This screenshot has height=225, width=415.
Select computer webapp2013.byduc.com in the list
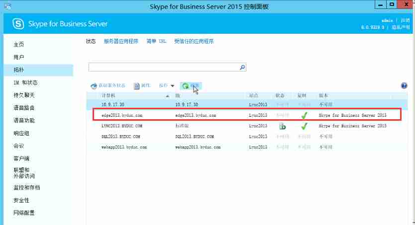(x=124, y=147)
